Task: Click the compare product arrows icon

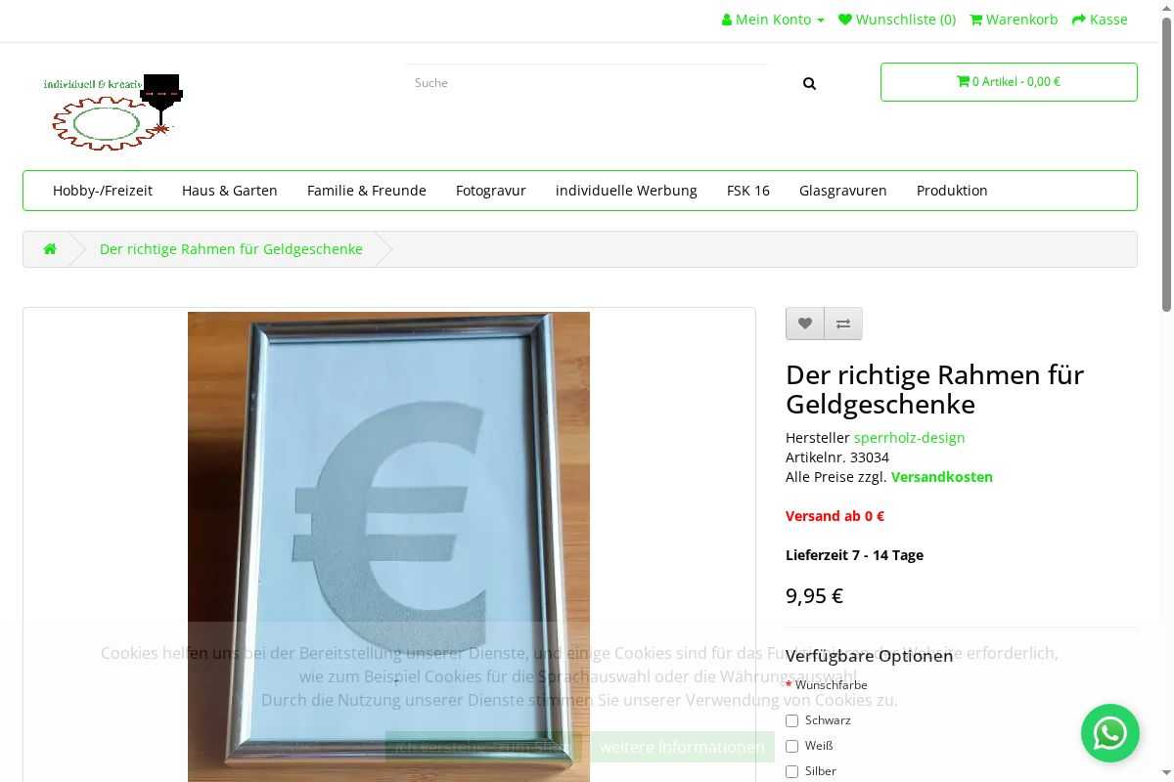Action: (843, 324)
